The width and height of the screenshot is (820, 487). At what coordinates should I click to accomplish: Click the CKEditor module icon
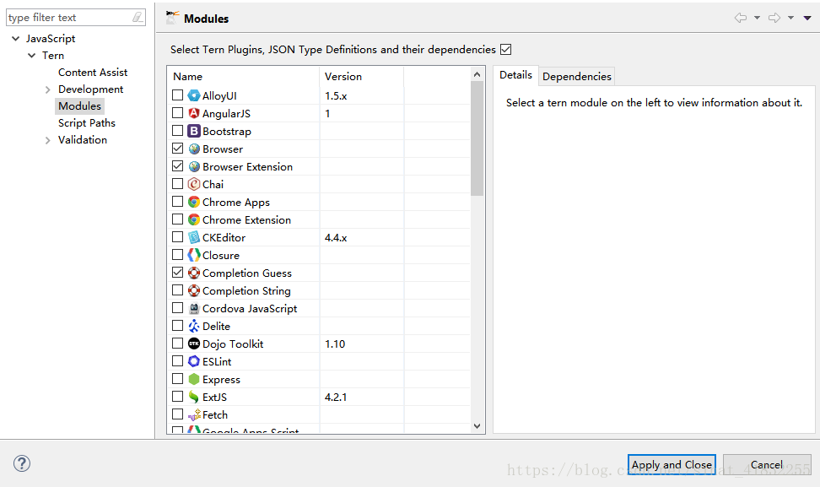tap(194, 237)
